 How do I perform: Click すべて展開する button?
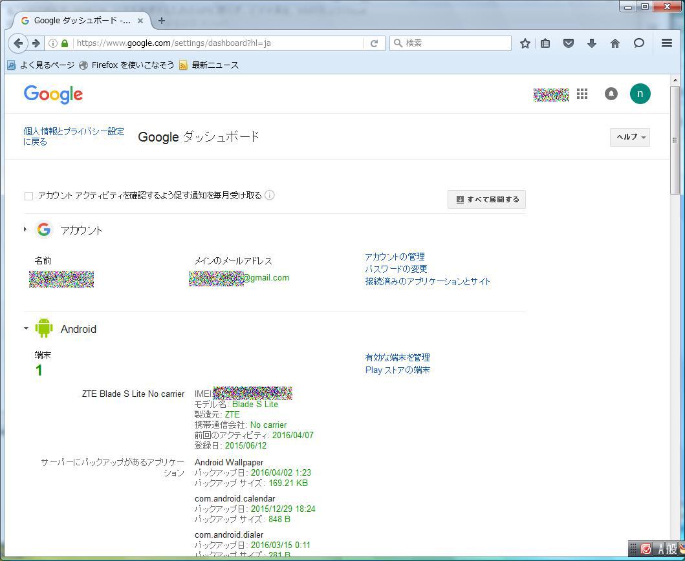(x=486, y=199)
